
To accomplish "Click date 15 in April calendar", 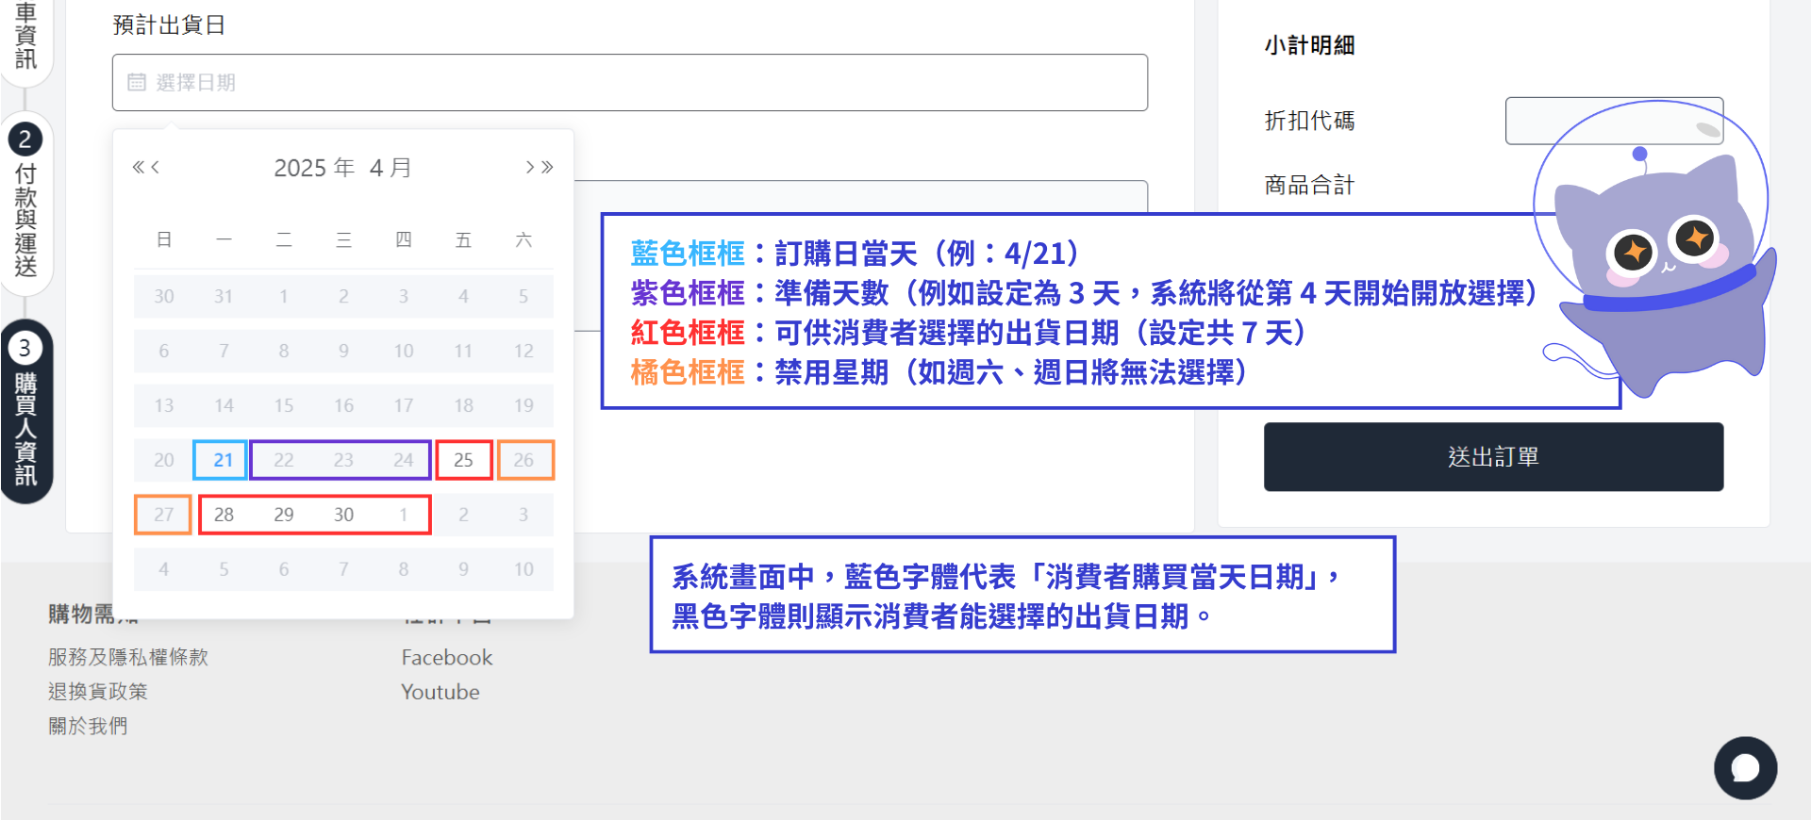I will tap(284, 405).
